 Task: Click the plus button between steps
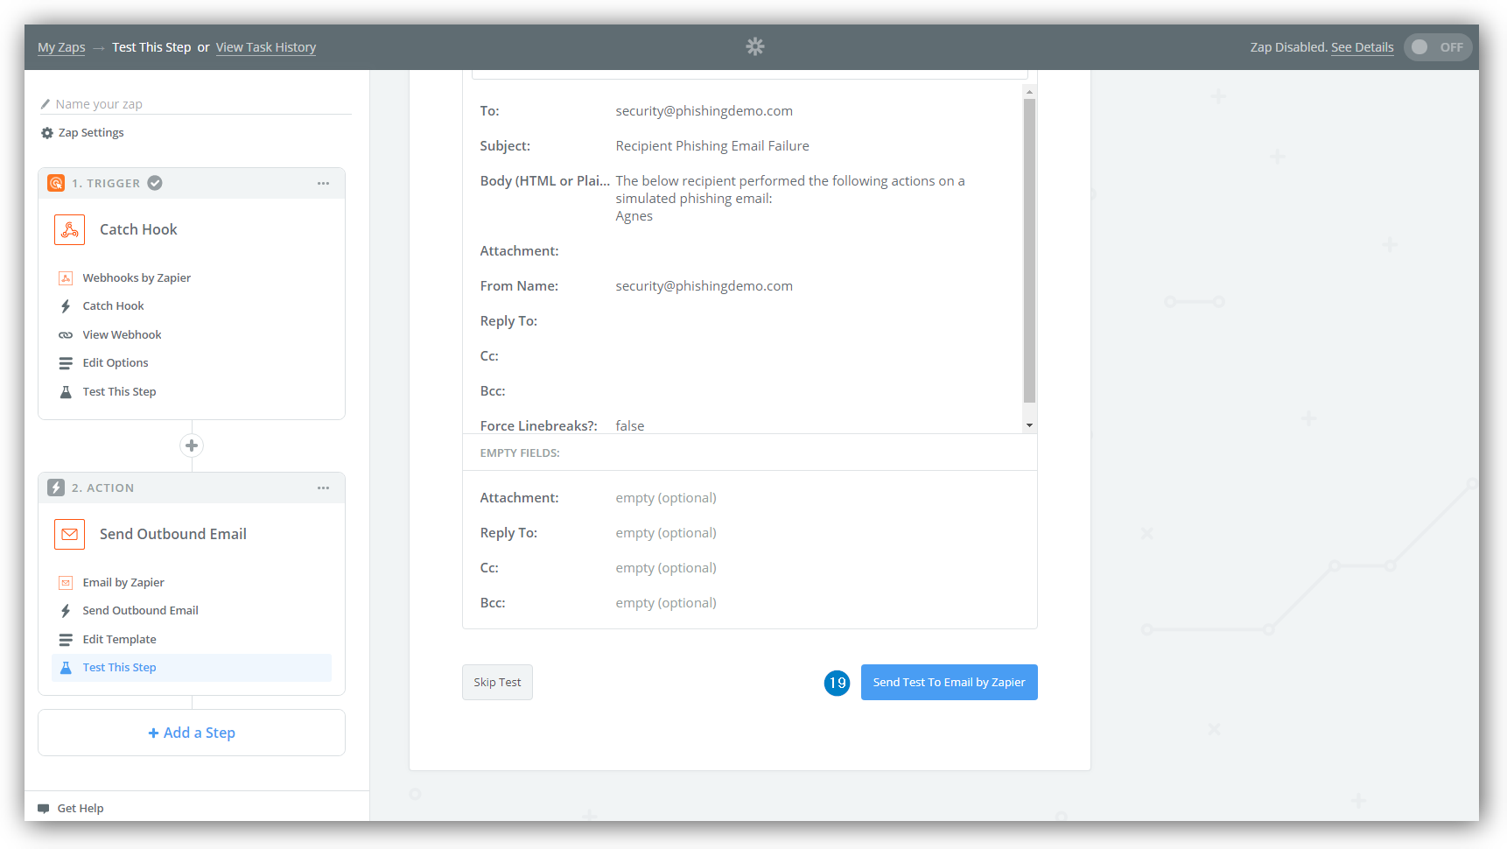pyautogui.click(x=192, y=446)
